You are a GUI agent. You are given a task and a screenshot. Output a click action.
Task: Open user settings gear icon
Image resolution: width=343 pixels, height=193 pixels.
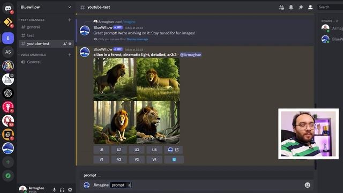[x=70, y=190]
